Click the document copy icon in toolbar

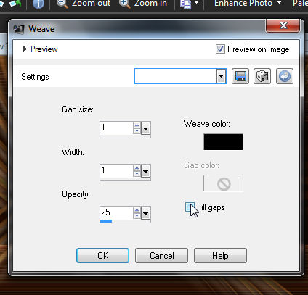pyautogui.click(x=186, y=4)
